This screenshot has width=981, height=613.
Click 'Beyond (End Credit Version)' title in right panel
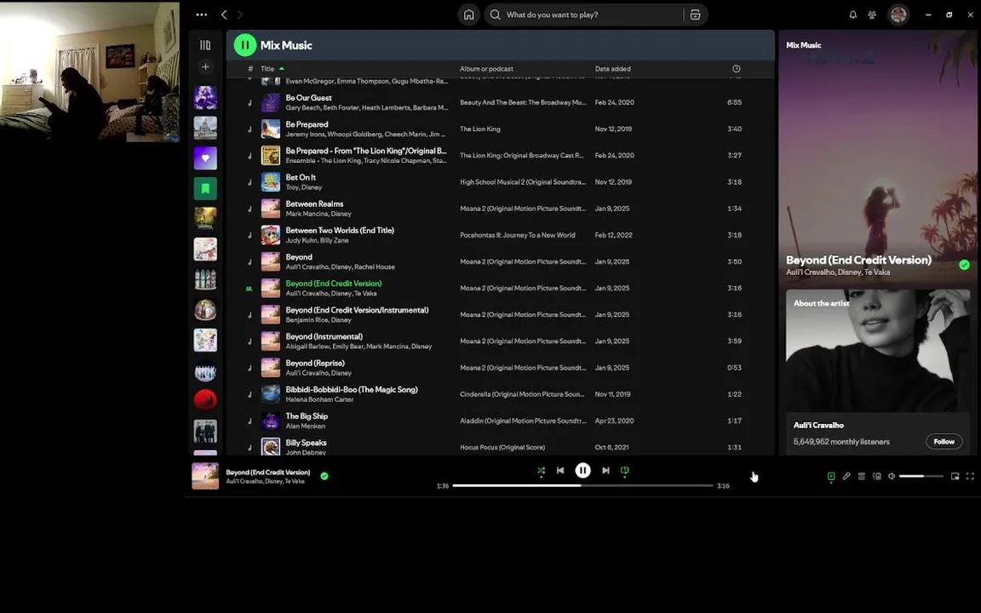click(858, 260)
